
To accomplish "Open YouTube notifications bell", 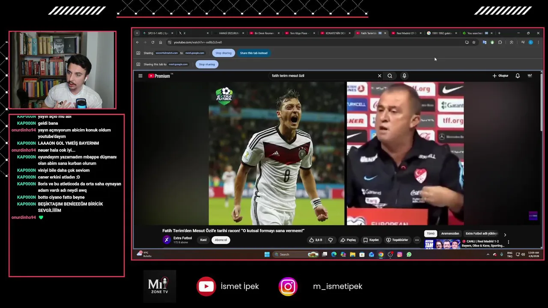I will coord(518,76).
